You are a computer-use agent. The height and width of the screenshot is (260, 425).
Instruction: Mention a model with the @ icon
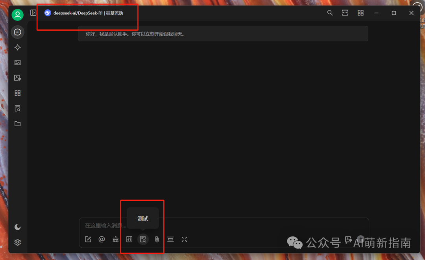pyautogui.click(x=102, y=239)
